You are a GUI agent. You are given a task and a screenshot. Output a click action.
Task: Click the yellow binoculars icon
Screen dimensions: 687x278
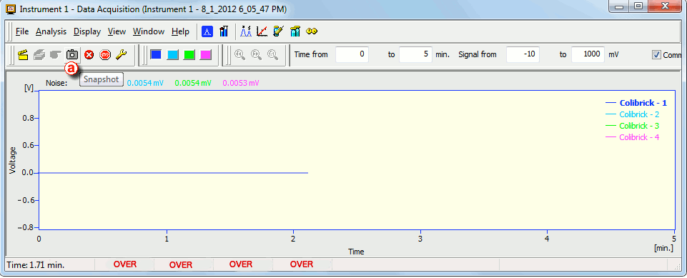pos(312,31)
